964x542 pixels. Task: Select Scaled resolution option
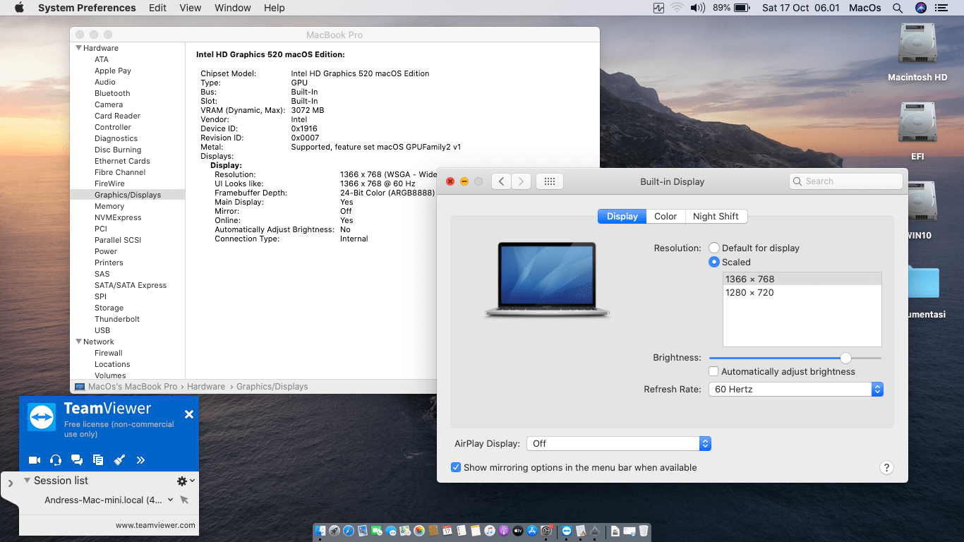[714, 263]
